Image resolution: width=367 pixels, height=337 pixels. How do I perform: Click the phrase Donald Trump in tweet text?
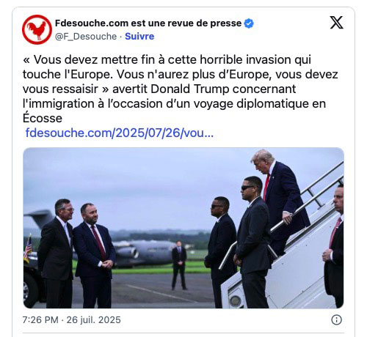click(189, 89)
